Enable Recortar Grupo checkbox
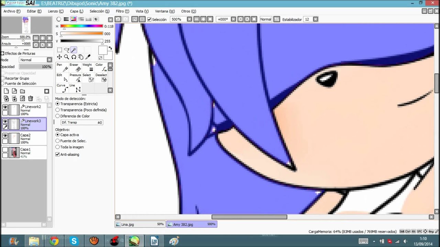Image resolution: width=440 pixels, height=247 pixels. tap(3, 79)
